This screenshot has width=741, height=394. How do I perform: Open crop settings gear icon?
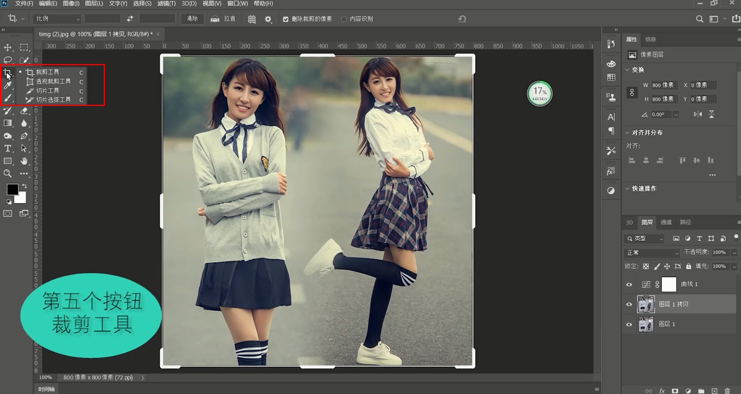pos(268,19)
